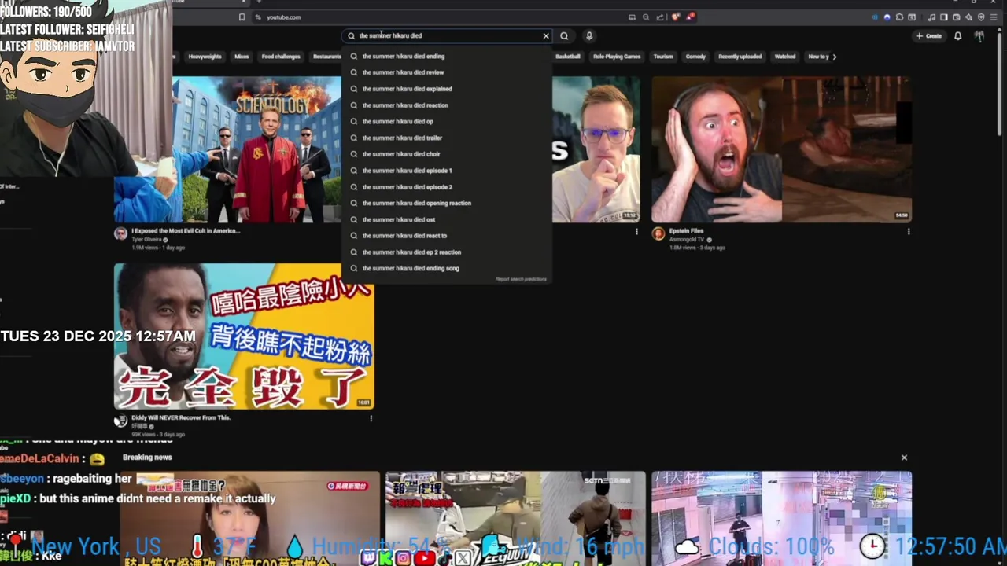This screenshot has width=1007, height=566.
Task: Click the round blue extension icon
Action: [x=887, y=17]
